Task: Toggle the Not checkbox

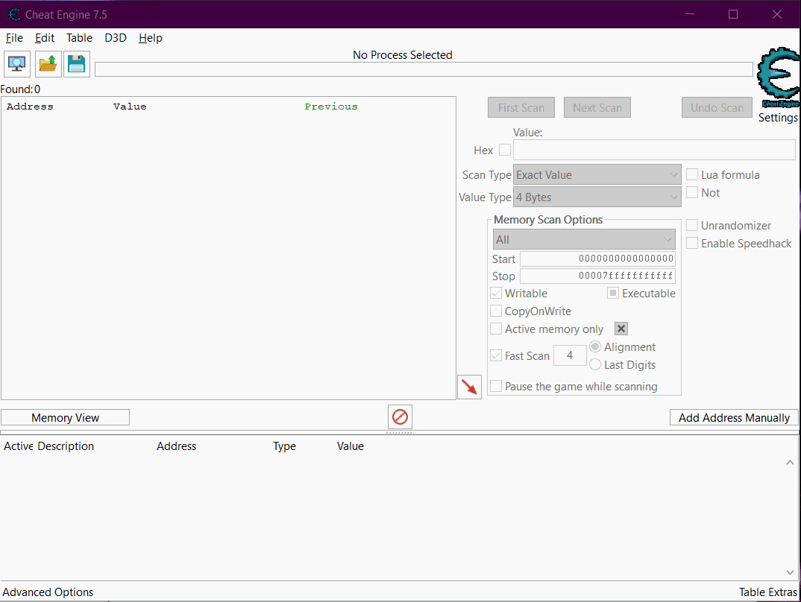Action: tap(692, 192)
